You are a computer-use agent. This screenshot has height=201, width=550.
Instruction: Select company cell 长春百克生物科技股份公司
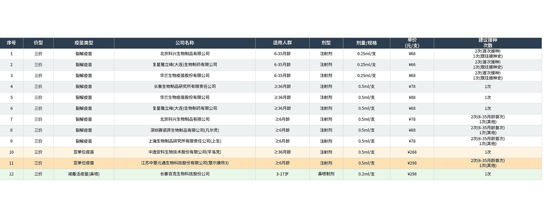point(185,174)
